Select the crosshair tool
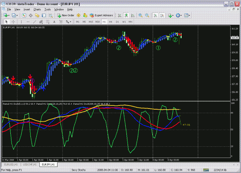The image size is (241, 173). [x=13, y=22]
